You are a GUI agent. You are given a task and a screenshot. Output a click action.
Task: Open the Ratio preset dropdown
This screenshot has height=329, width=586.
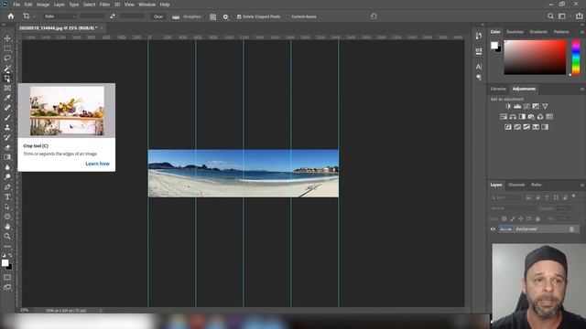pos(60,16)
